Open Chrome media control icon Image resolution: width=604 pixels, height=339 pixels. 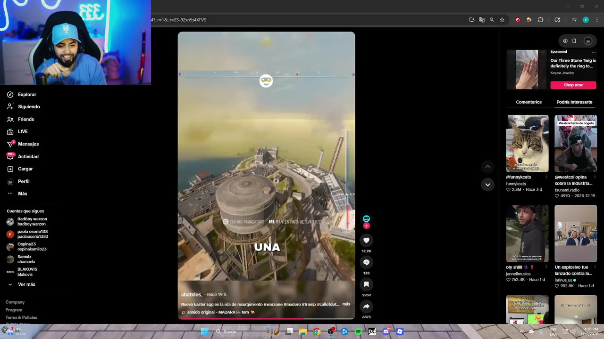coord(574,20)
